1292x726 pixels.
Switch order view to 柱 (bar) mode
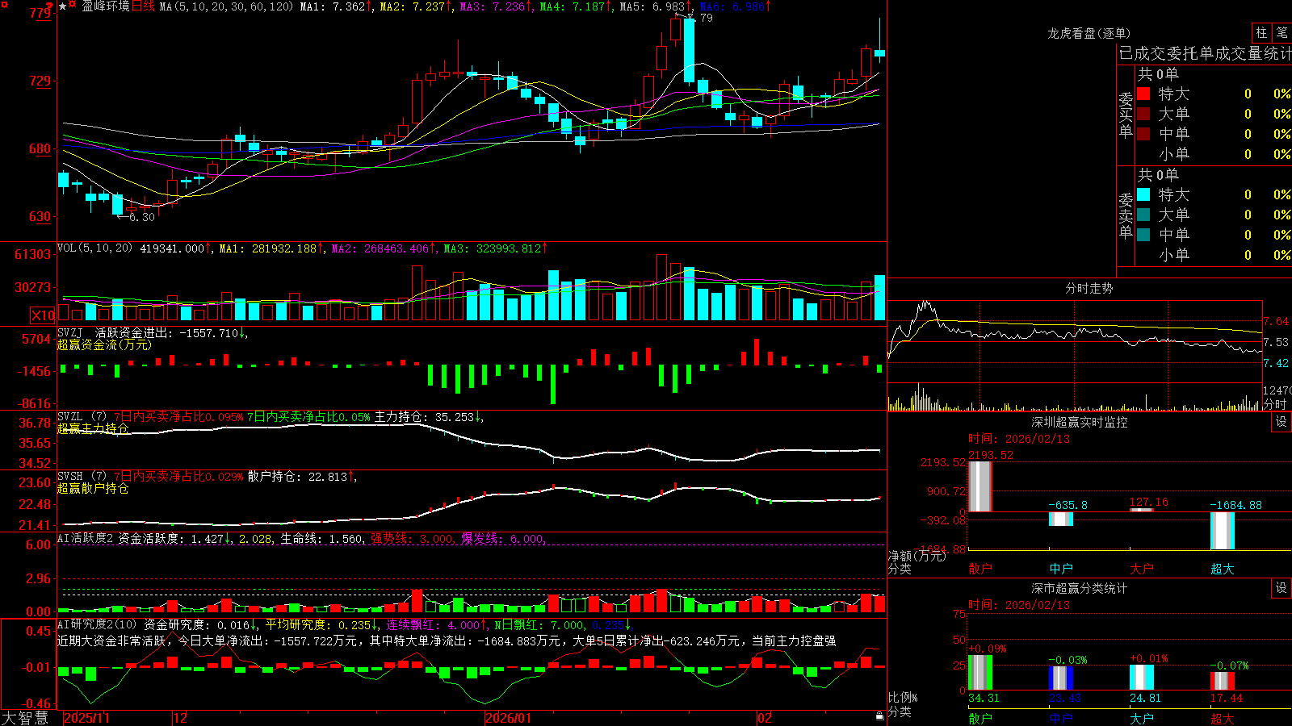click(1261, 33)
